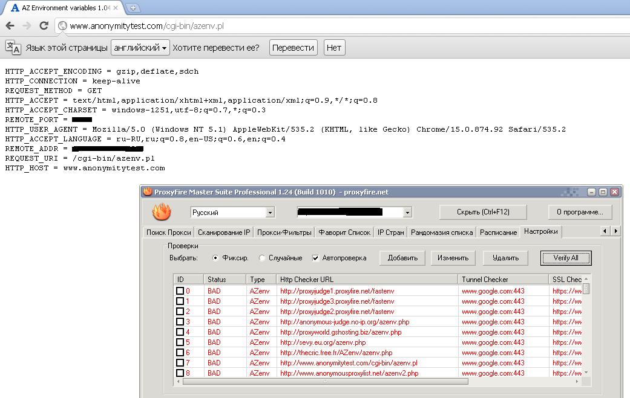Select the Настройки tab
Image resolution: width=630 pixels, height=398 pixels.
click(x=541, y=231)
